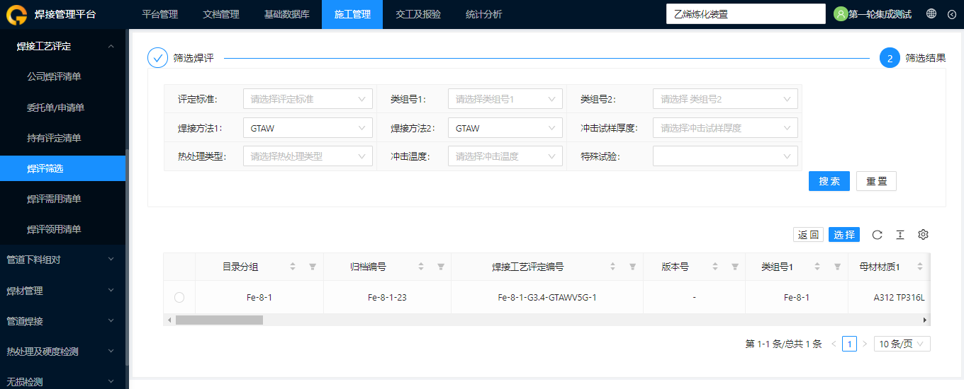This screenshot has height=389, width=964.
Task: Open the globe language icon
Action: tap(931, 14)
